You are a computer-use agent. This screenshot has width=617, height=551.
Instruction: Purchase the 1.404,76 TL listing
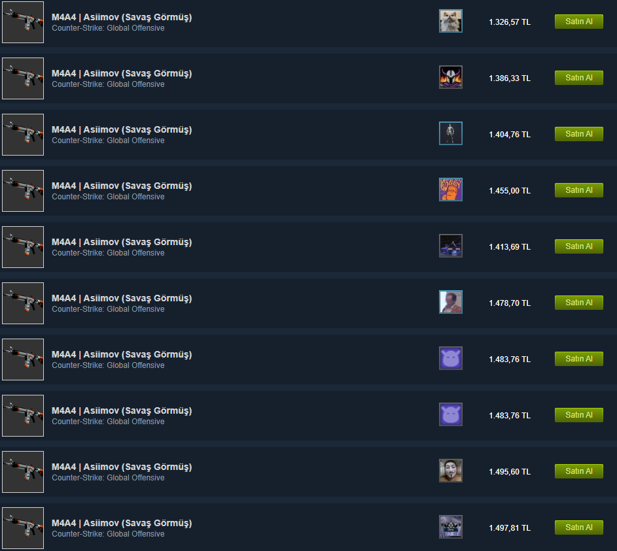click(579, 134)
